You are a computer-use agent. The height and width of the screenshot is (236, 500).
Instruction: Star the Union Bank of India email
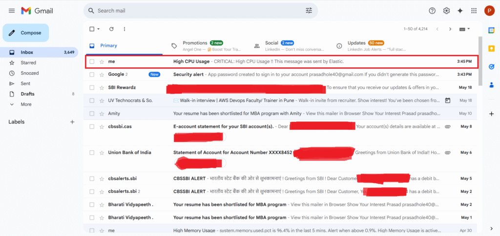[102, 153]
